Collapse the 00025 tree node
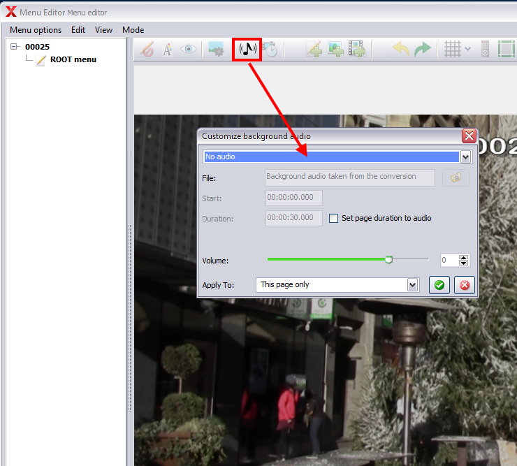 14,47
